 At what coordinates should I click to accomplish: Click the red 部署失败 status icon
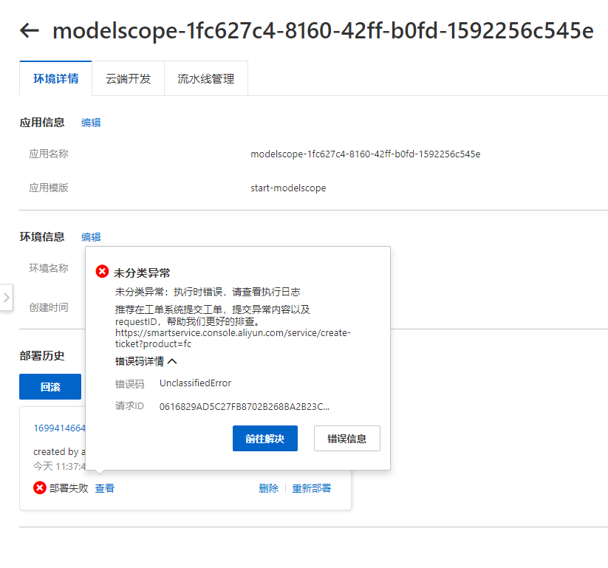point(40,487)
